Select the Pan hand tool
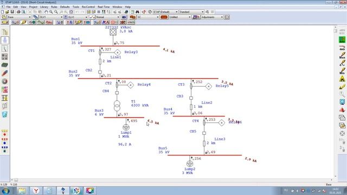347x195 pixels. tap(46, 12)
